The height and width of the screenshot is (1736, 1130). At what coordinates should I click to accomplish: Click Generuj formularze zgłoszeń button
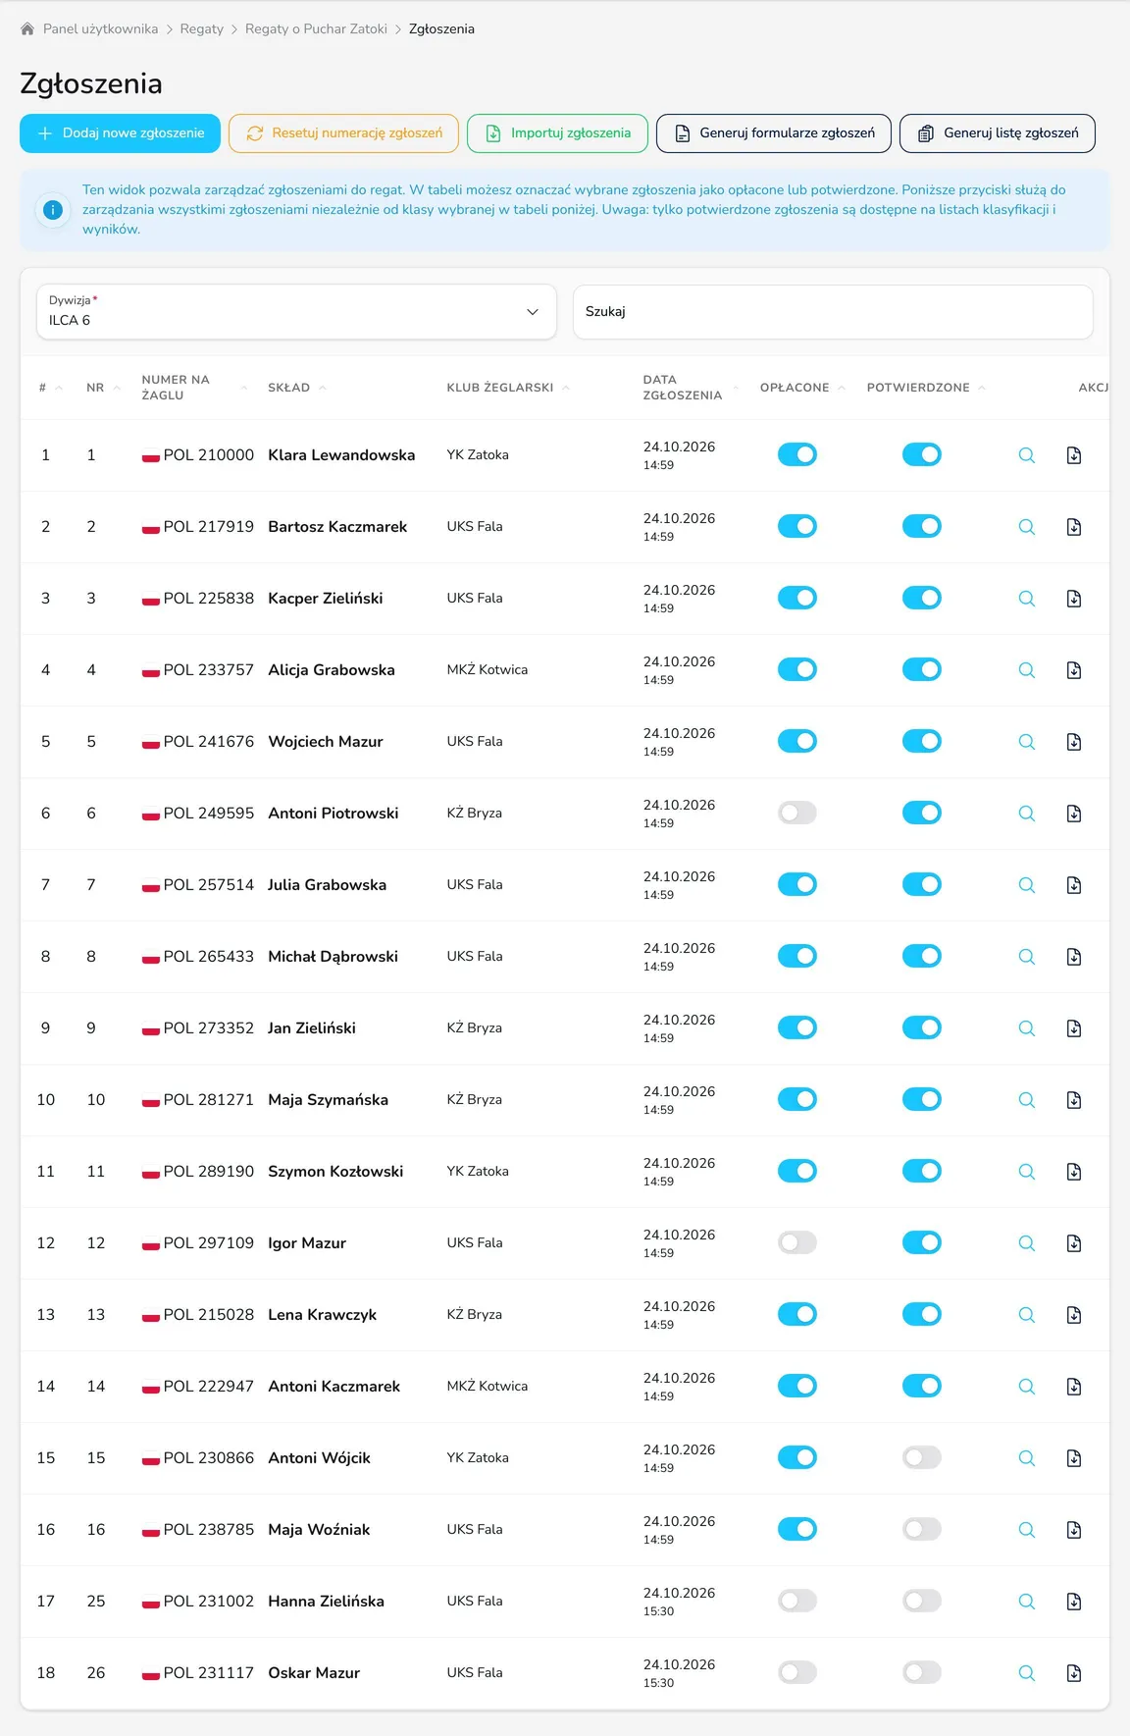(x=774, y=133)
